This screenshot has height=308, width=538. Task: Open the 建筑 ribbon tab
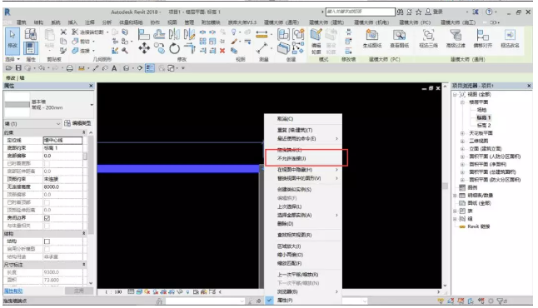(x=22, y=22)
